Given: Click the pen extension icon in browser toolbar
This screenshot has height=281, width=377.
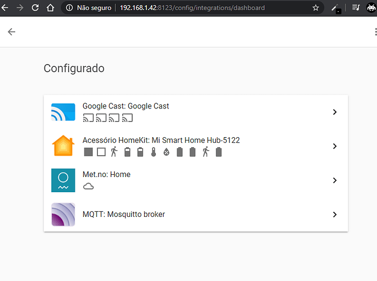Looking at the screenshot, I should tap(336, 8).
